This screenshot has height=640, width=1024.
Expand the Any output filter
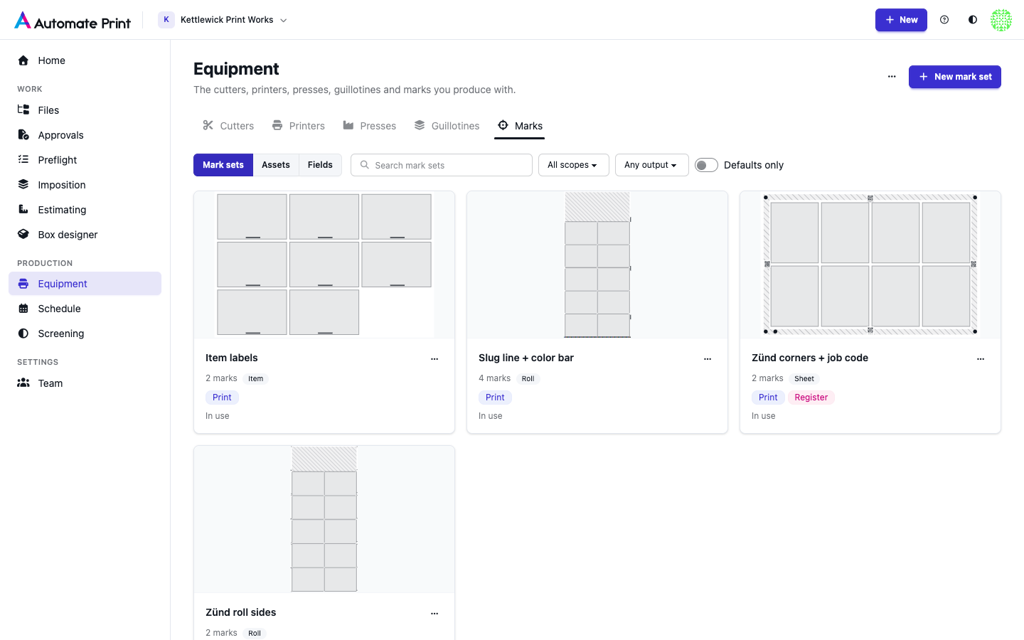651,165
